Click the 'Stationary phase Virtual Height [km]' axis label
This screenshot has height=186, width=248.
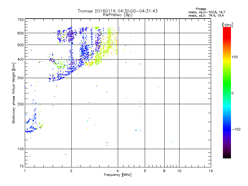[x=14, y=93]
